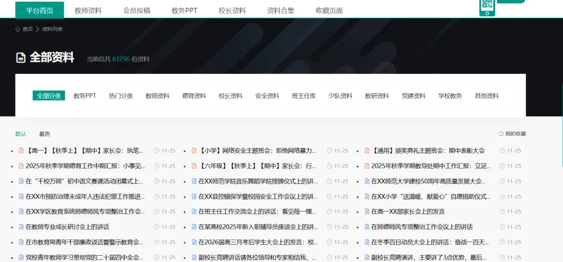This screenshot has height=262, width=563.
Task: Sort the list by 最热
Action: pyautogui.click(x=44, y=134)
